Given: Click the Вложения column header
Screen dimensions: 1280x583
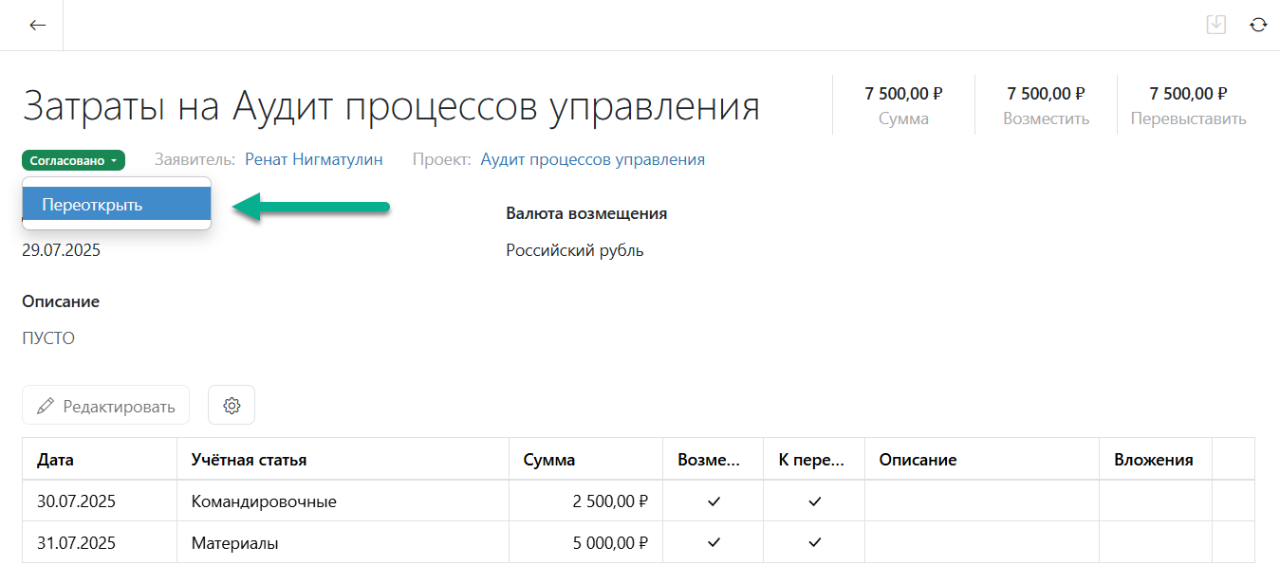Looking at the screenshot, I should pos(1156,459).
